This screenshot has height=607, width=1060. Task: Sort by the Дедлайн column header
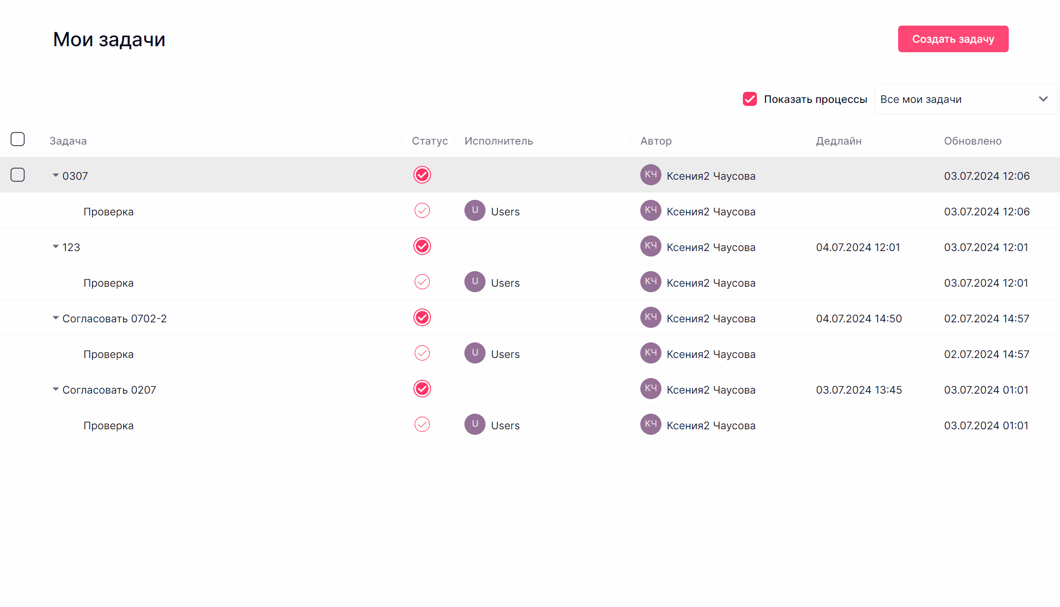pos(838,141)
